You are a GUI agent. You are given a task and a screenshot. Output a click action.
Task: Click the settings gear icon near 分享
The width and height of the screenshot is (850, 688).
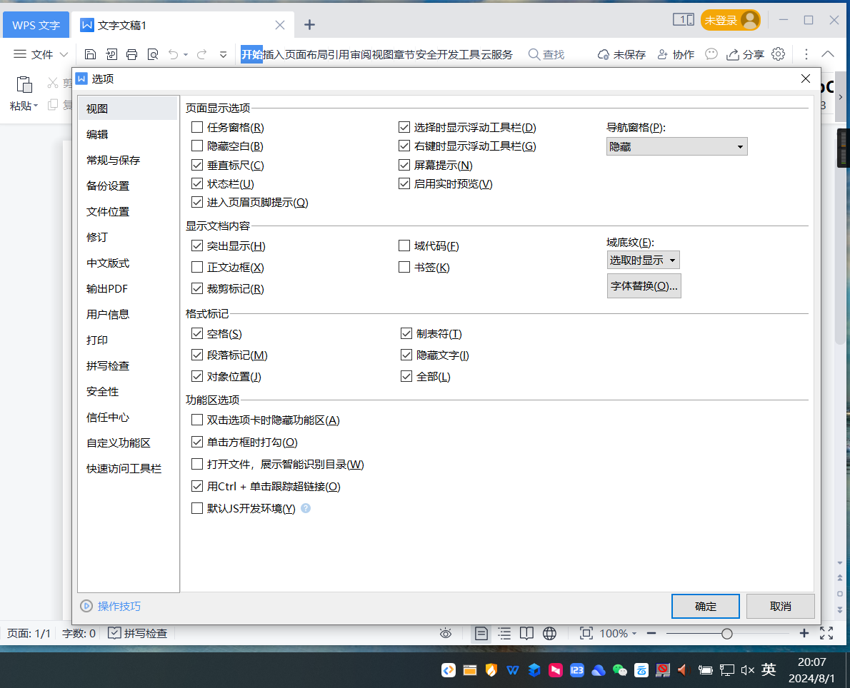click(x=779, y=54)
